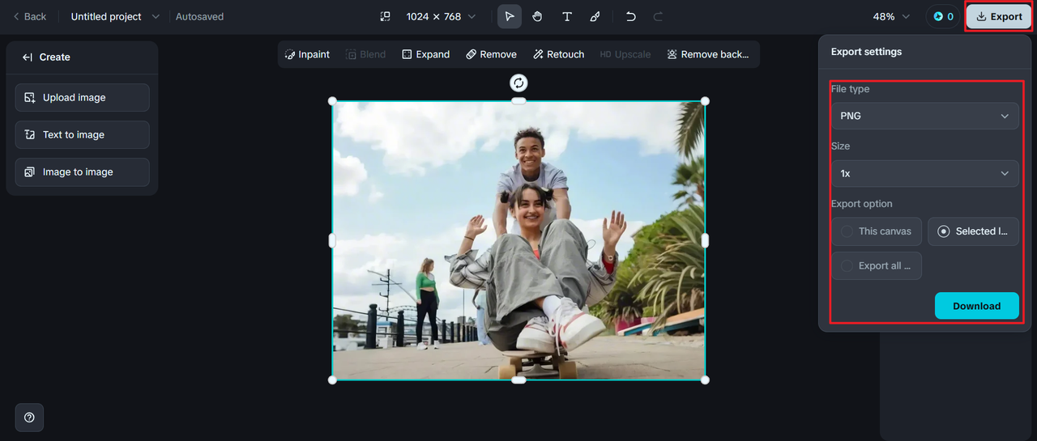
Task: Select "This canvas" export option
Action: click(877, 231)
